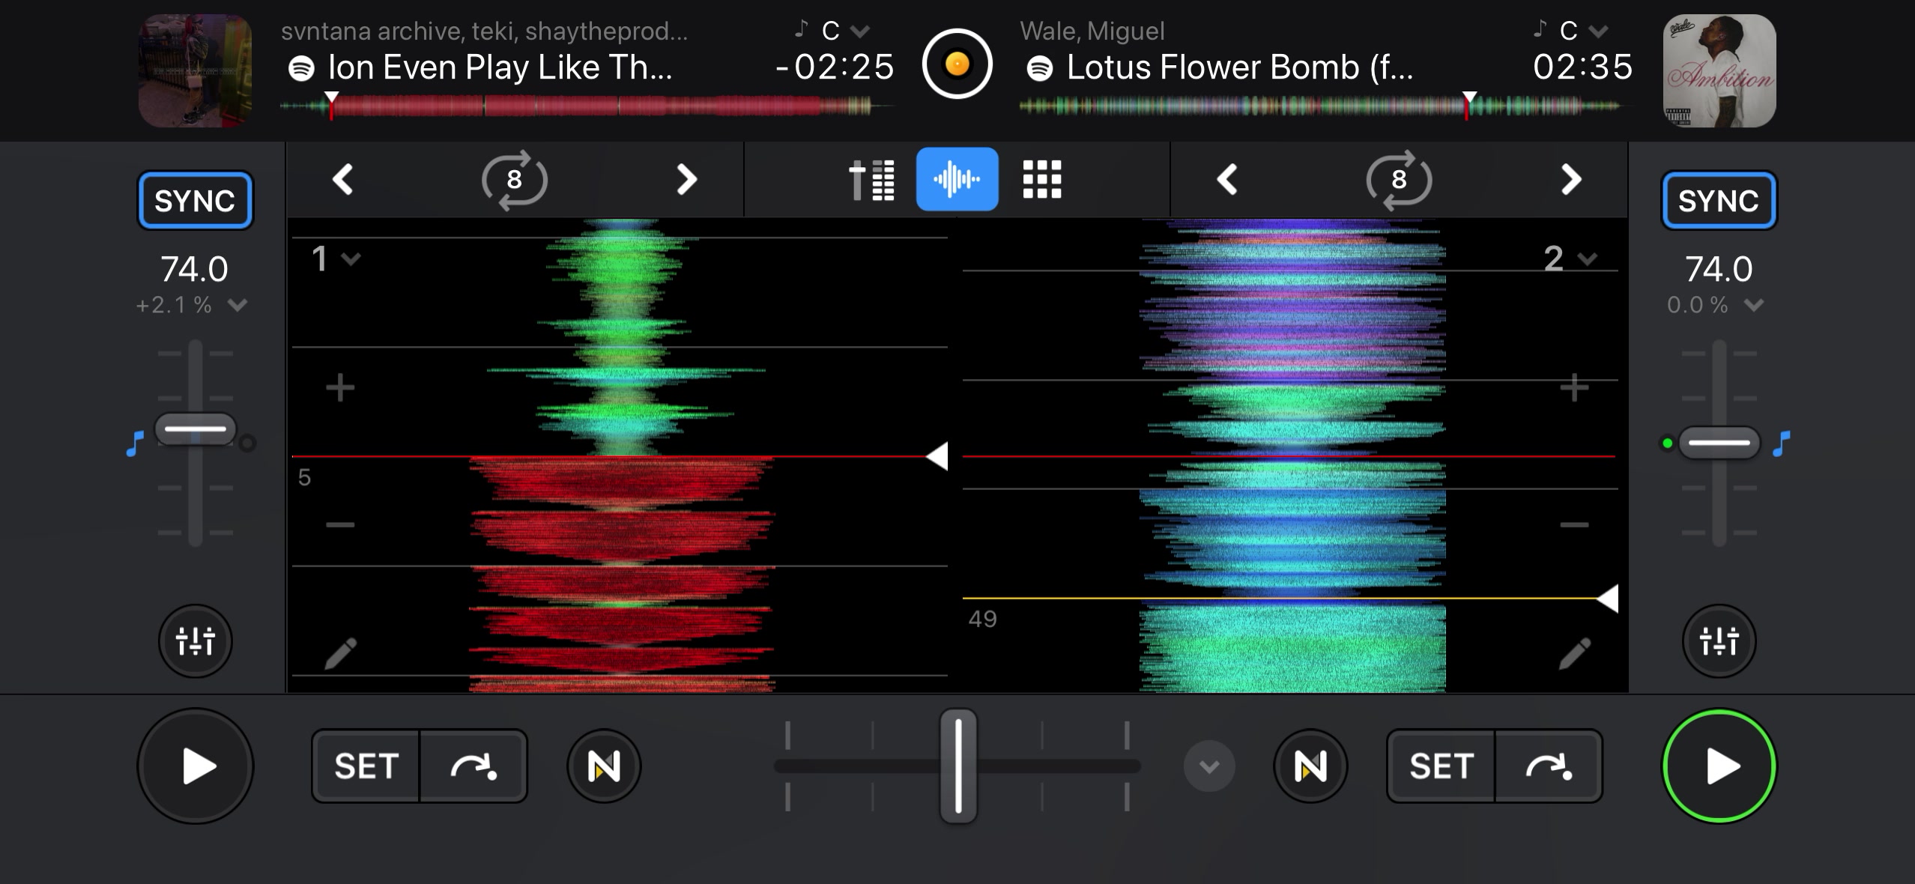Viewport: 1915px width, 884px height.
Task: Toggle deck 2 eight-beat loop
Action: (1399, 180)
